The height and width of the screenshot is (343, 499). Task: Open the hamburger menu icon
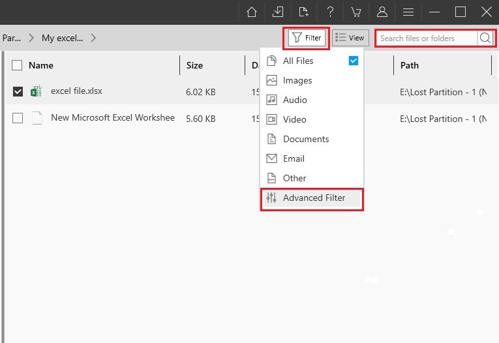(x=408, y=12)
